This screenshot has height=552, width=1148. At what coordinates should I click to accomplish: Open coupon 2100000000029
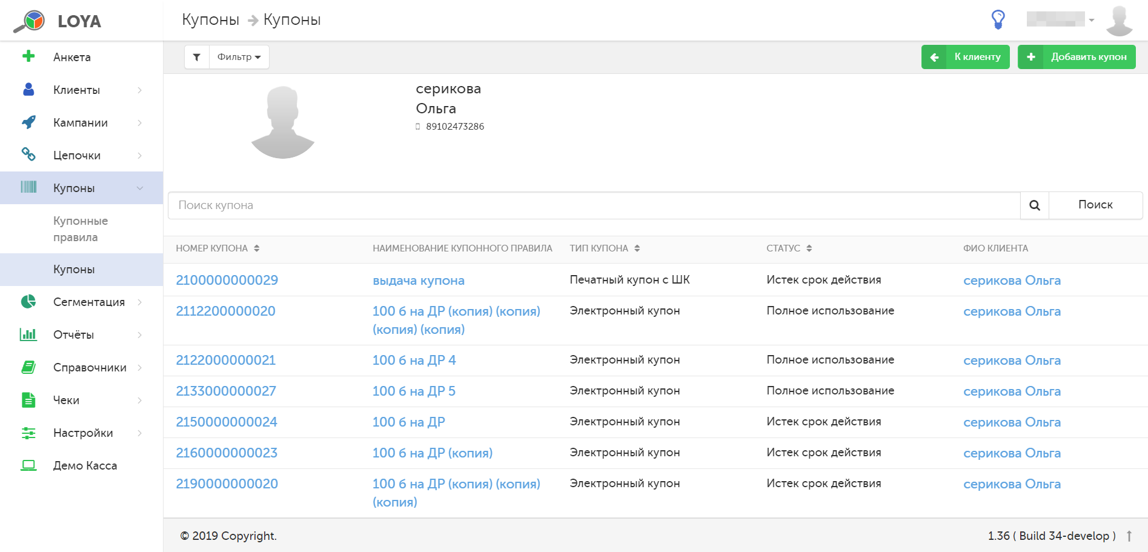tap(227, 280)
